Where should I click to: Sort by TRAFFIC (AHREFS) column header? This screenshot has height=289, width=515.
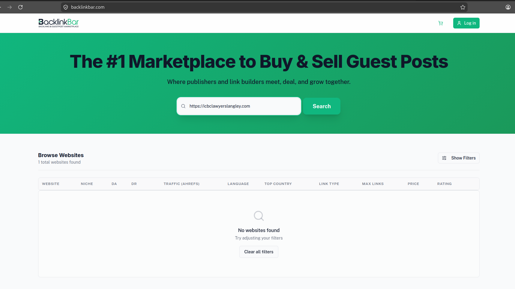tap(181, 184)
